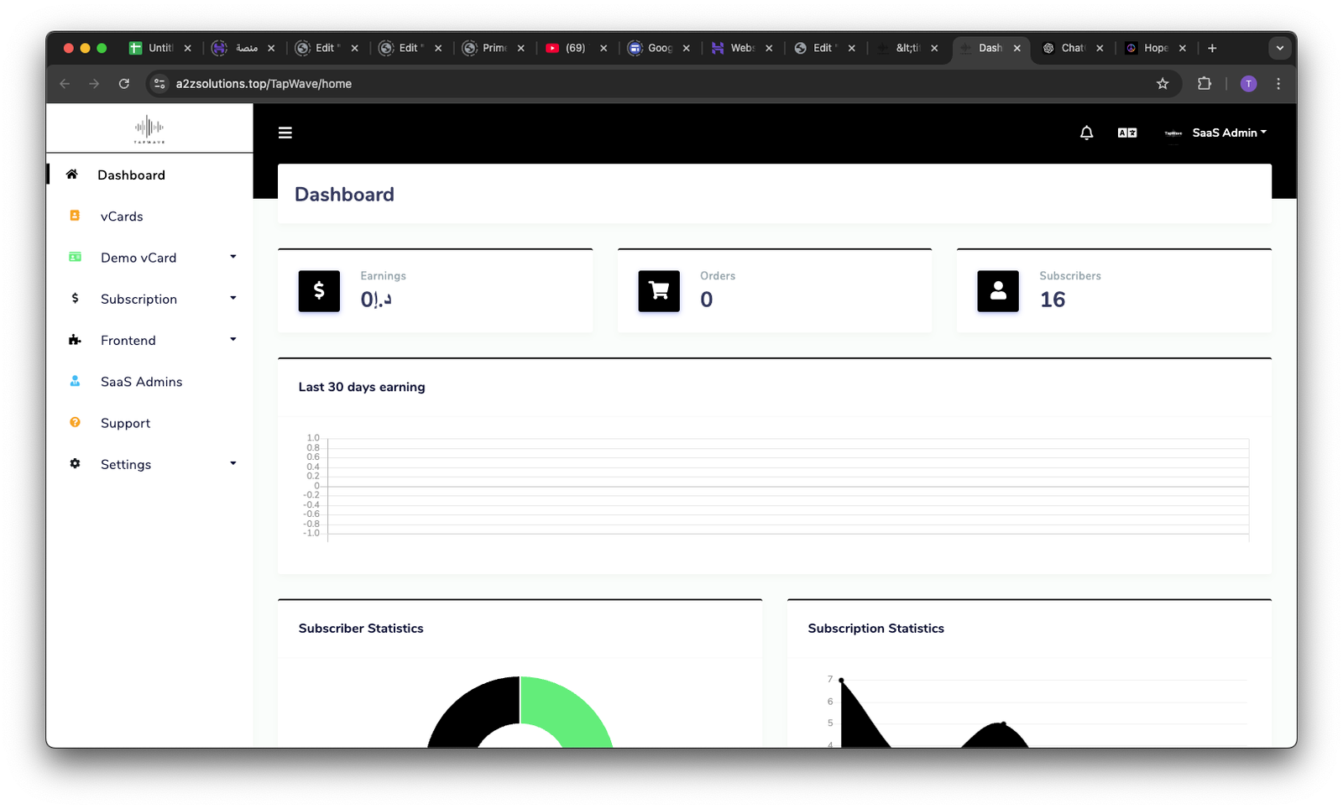Expand the Demo vCard submenu
1343x809 pixels.
138,258
